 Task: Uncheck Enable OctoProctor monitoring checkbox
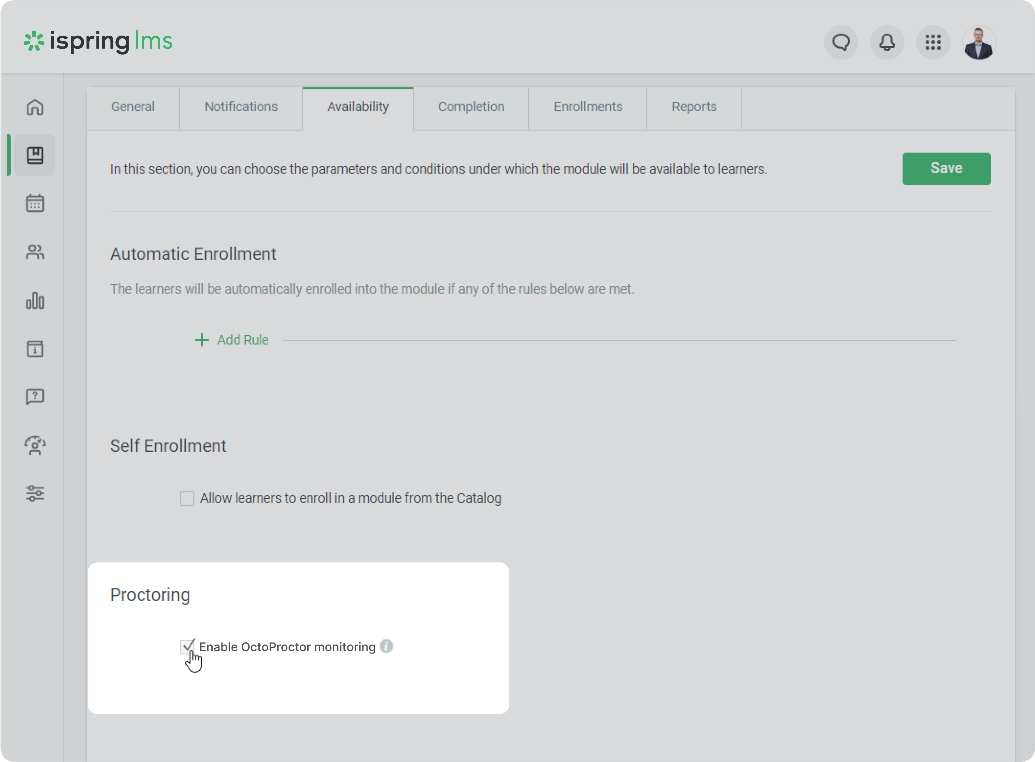click(x=187, y=647)
